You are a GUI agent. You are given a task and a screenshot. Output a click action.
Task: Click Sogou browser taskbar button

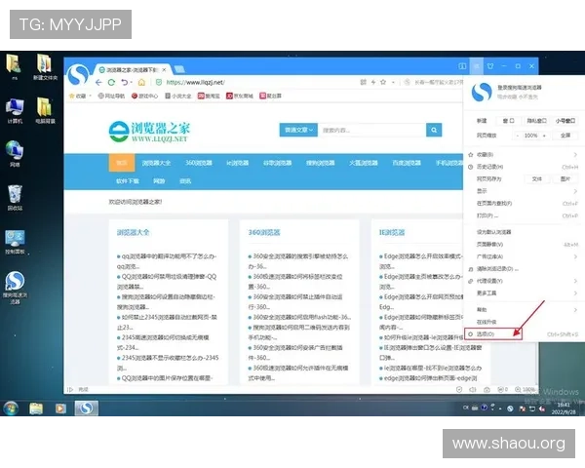tap(86, 408)
